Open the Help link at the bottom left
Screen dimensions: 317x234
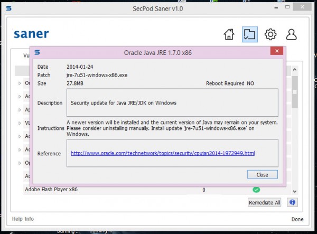(17, 219)
